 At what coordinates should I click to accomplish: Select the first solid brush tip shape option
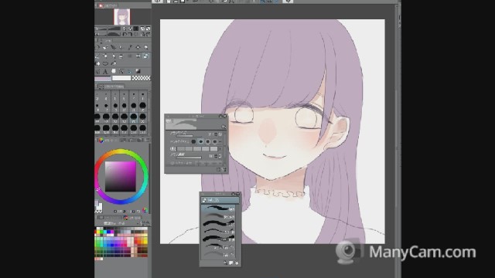tap(193, 142)
